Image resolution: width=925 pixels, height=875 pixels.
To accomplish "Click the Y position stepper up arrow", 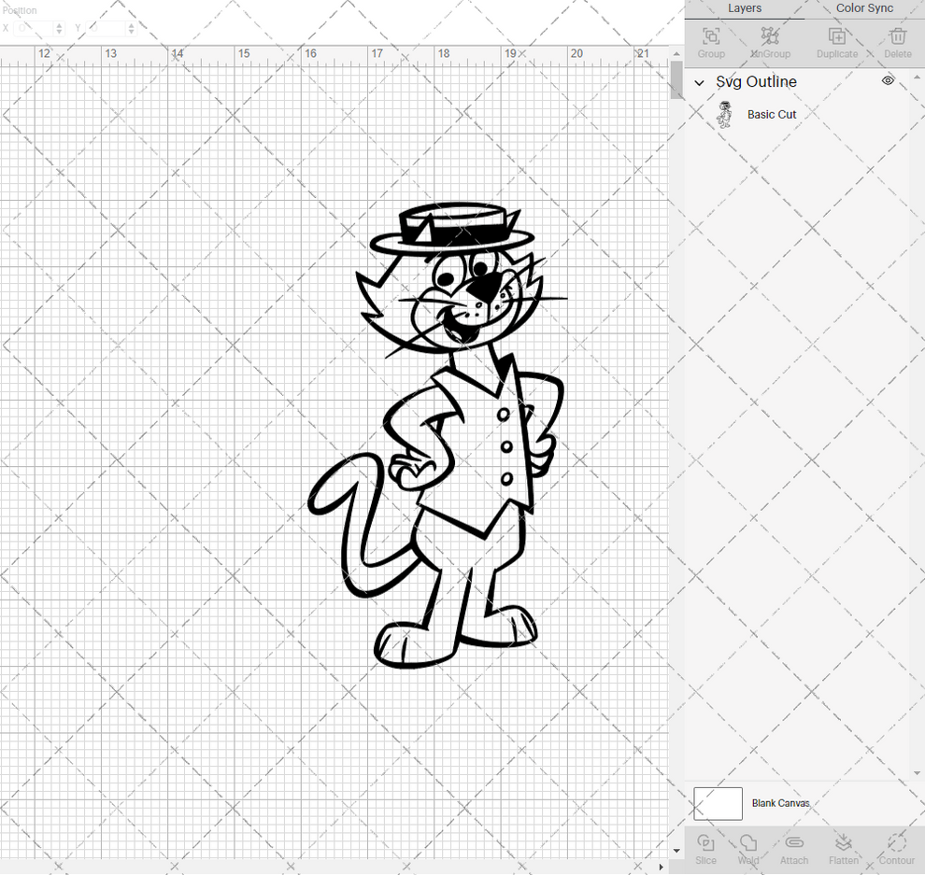I will click(x=131, y=23).
